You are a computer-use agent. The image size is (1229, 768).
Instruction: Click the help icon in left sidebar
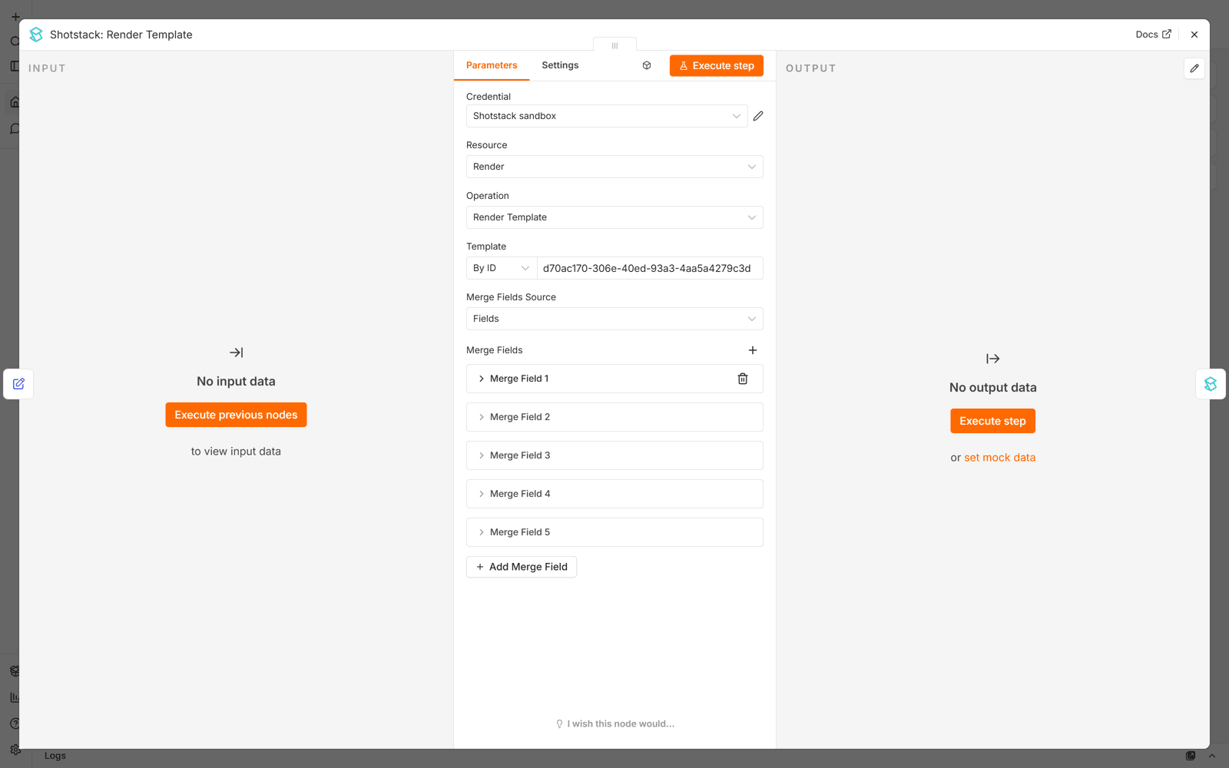click(x=15, y=723)
